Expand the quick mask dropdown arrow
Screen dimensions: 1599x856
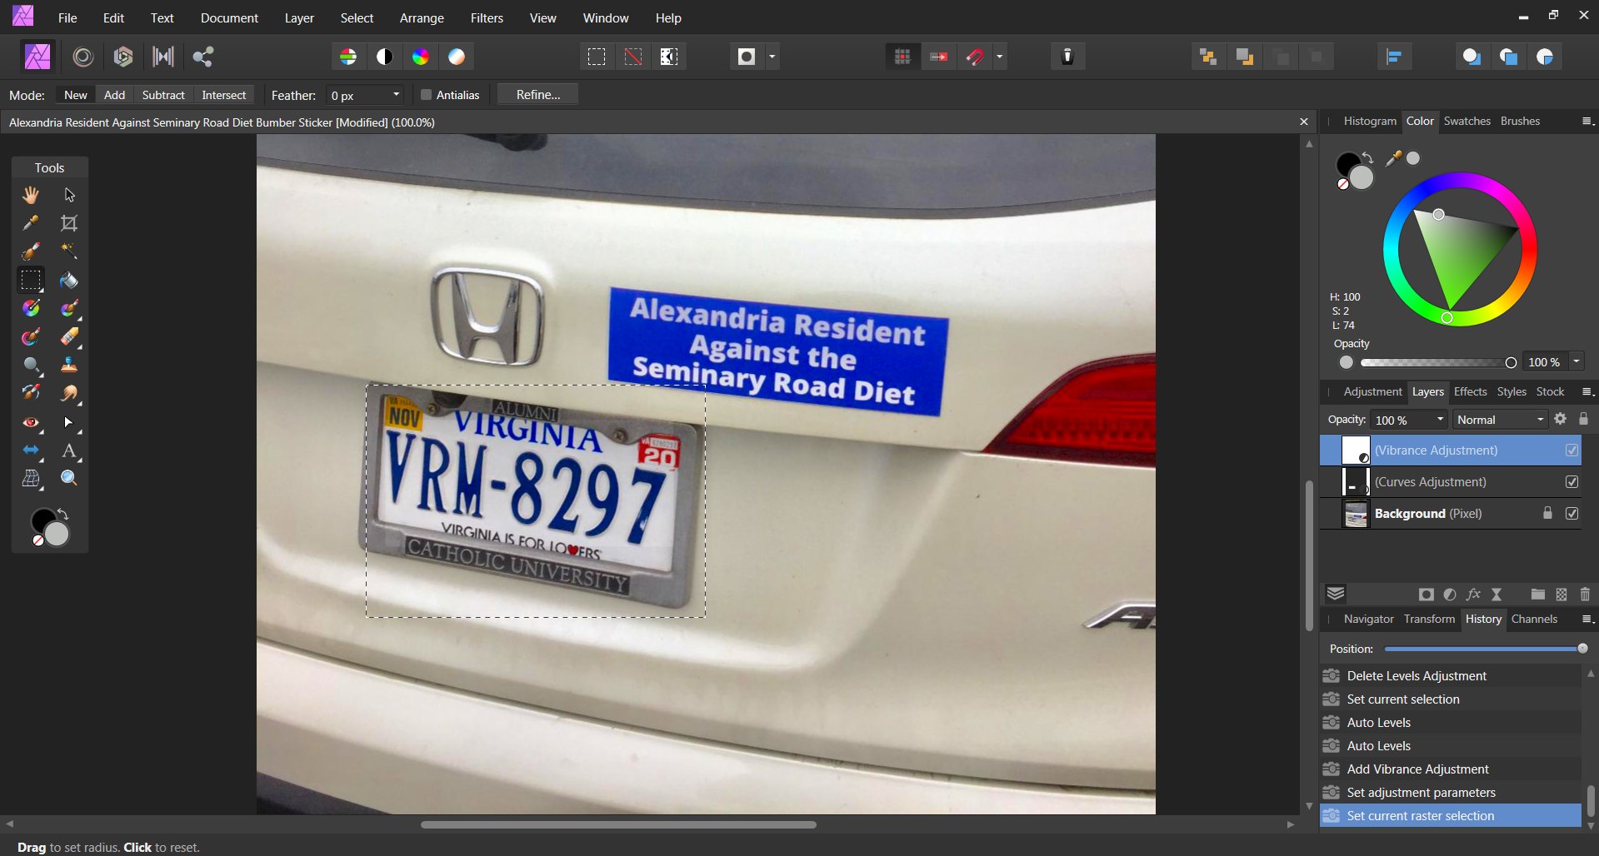pos(772,57)
